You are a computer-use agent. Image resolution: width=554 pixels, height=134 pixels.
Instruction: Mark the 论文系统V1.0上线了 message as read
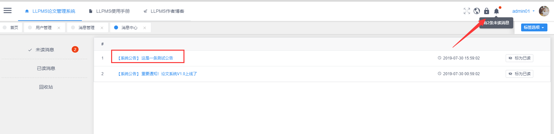click(519, 74)
